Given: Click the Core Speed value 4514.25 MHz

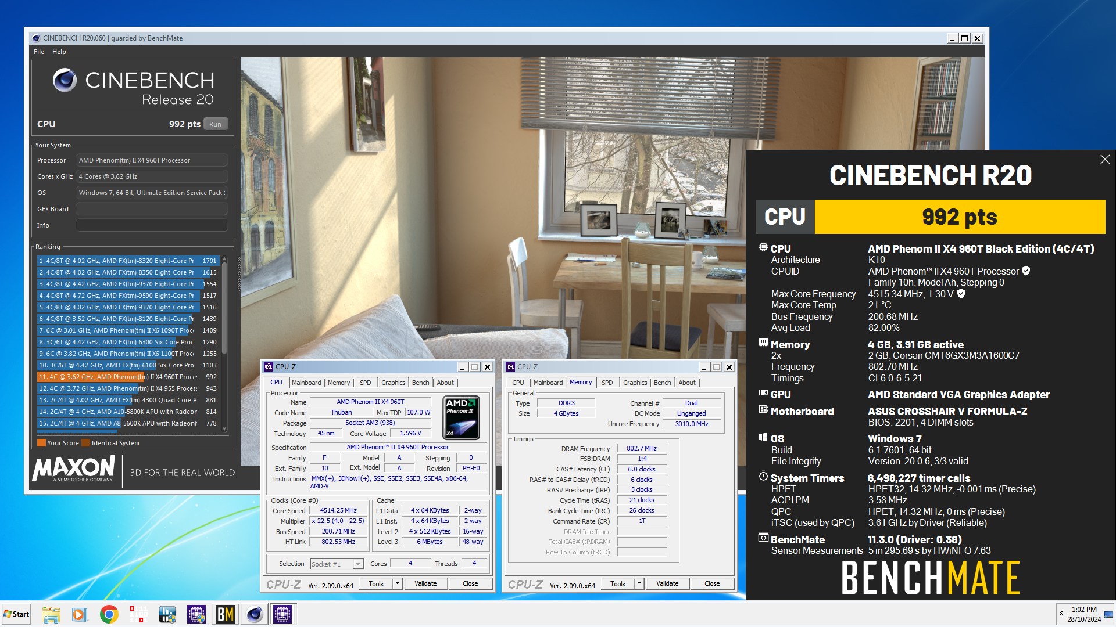Looking at the screenshot, I should point(338,510).
